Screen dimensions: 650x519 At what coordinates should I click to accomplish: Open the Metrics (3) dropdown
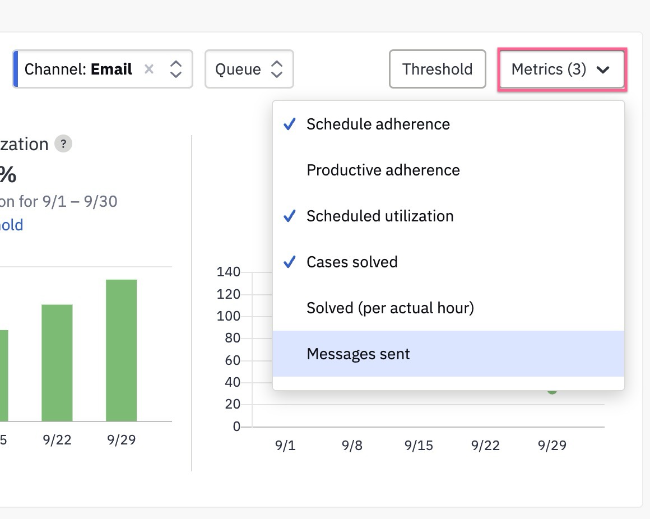click(562, 69)
